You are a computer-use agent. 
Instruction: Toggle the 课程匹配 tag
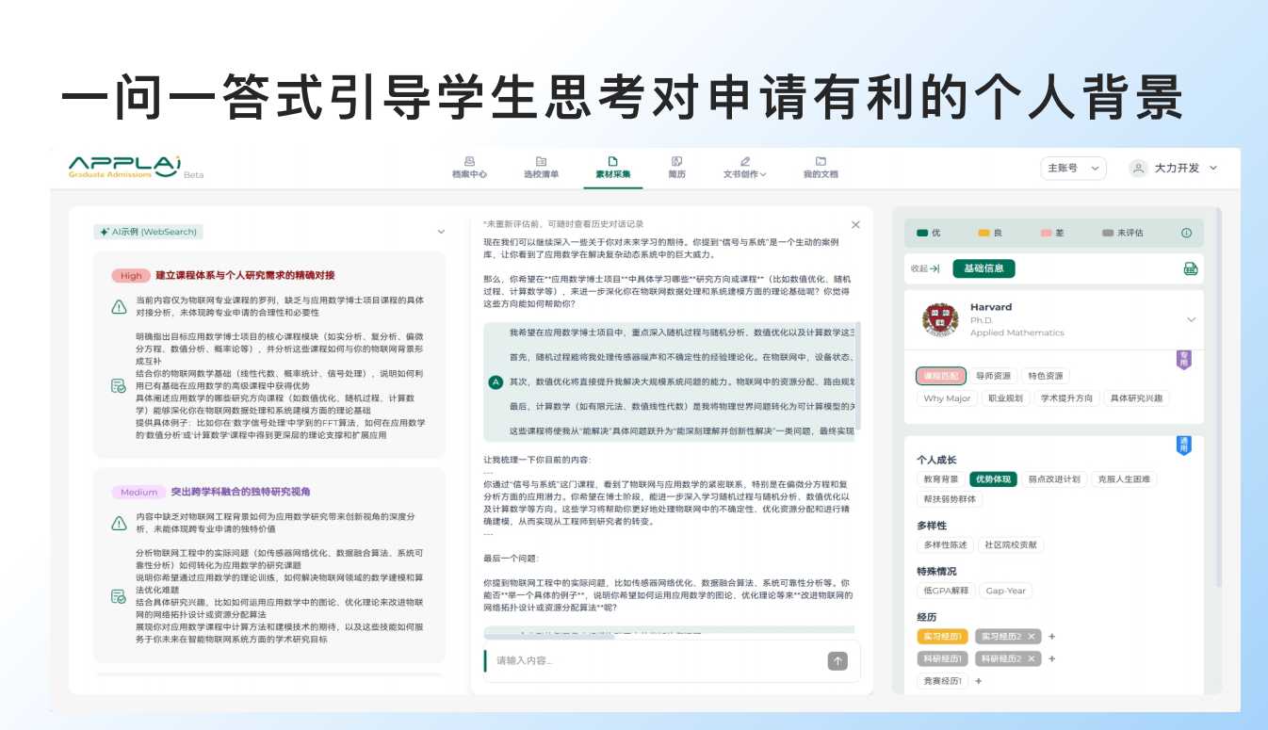[x=940, y=376]
